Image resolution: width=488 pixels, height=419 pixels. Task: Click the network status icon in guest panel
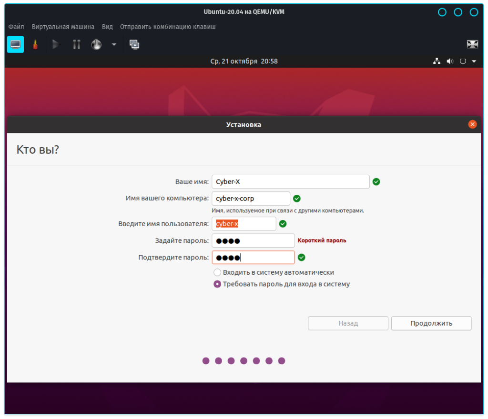pyautogui.click(x=437, y=61)
